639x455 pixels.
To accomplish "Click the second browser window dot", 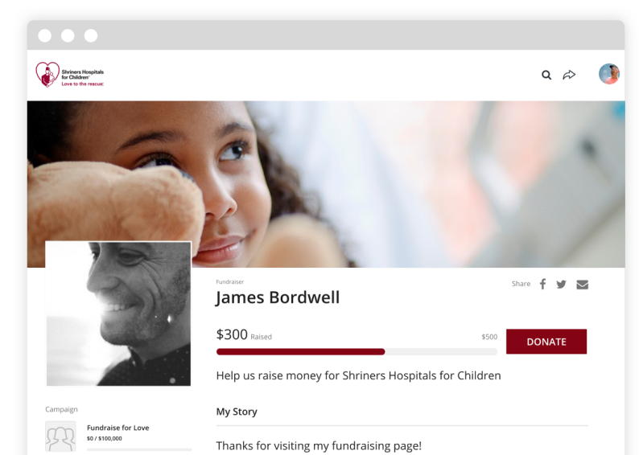I will [x=68, y=35].
